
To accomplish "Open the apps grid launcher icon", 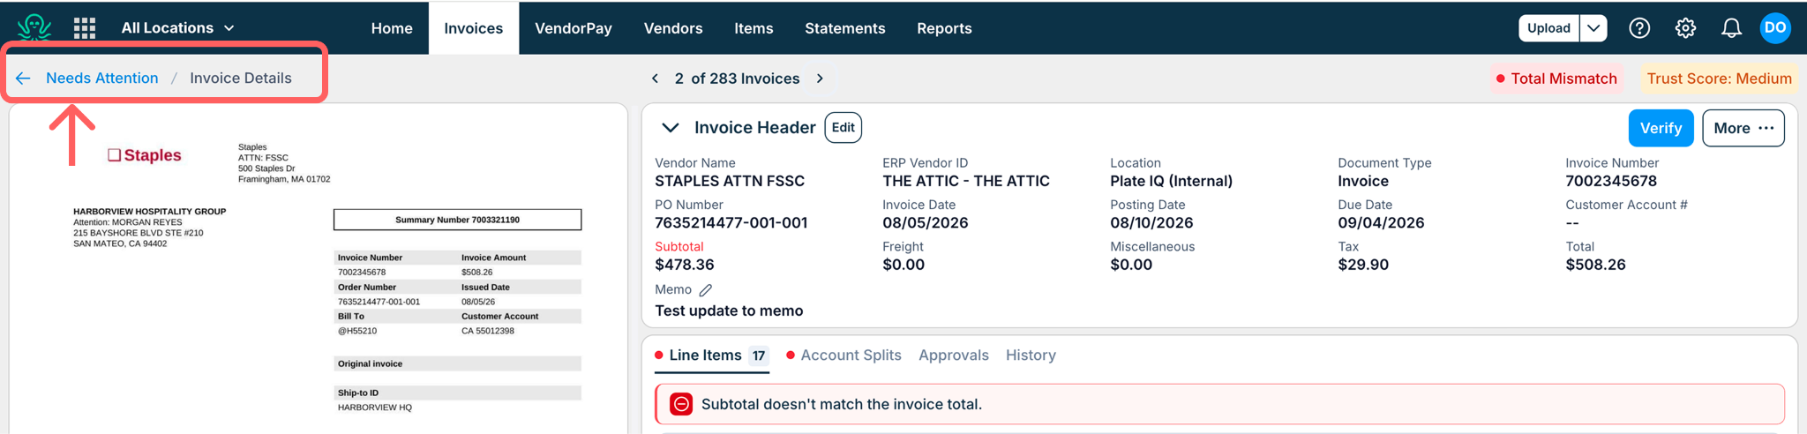I will (x=85, y=28).
